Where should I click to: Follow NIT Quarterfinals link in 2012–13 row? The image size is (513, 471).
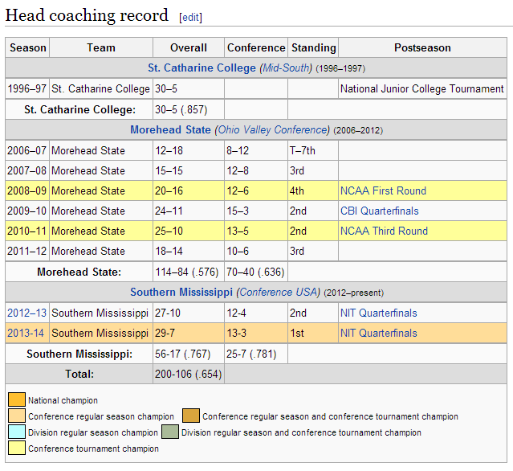pos(379,313)
